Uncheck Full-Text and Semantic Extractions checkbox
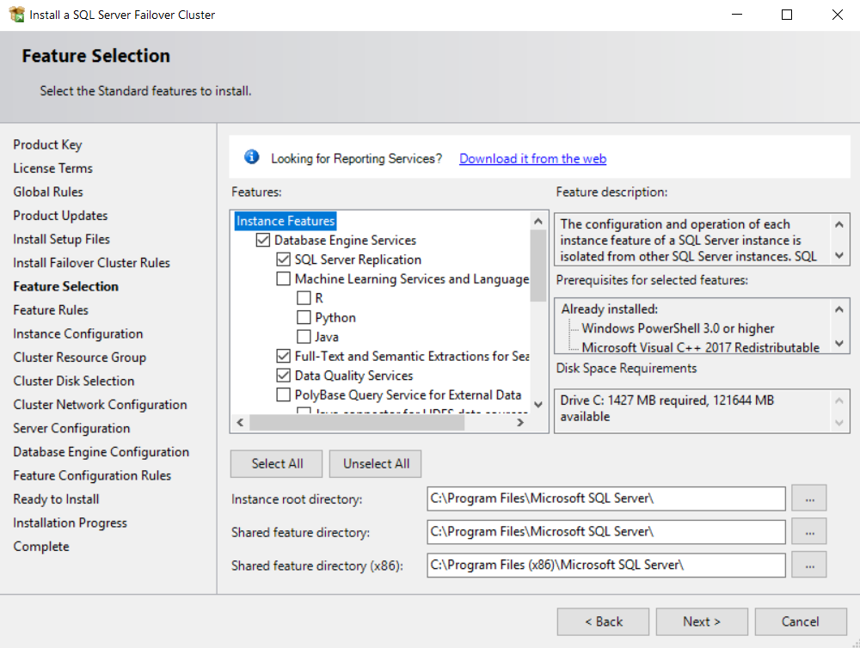The image size is (860, 648). tap(284, 356)
